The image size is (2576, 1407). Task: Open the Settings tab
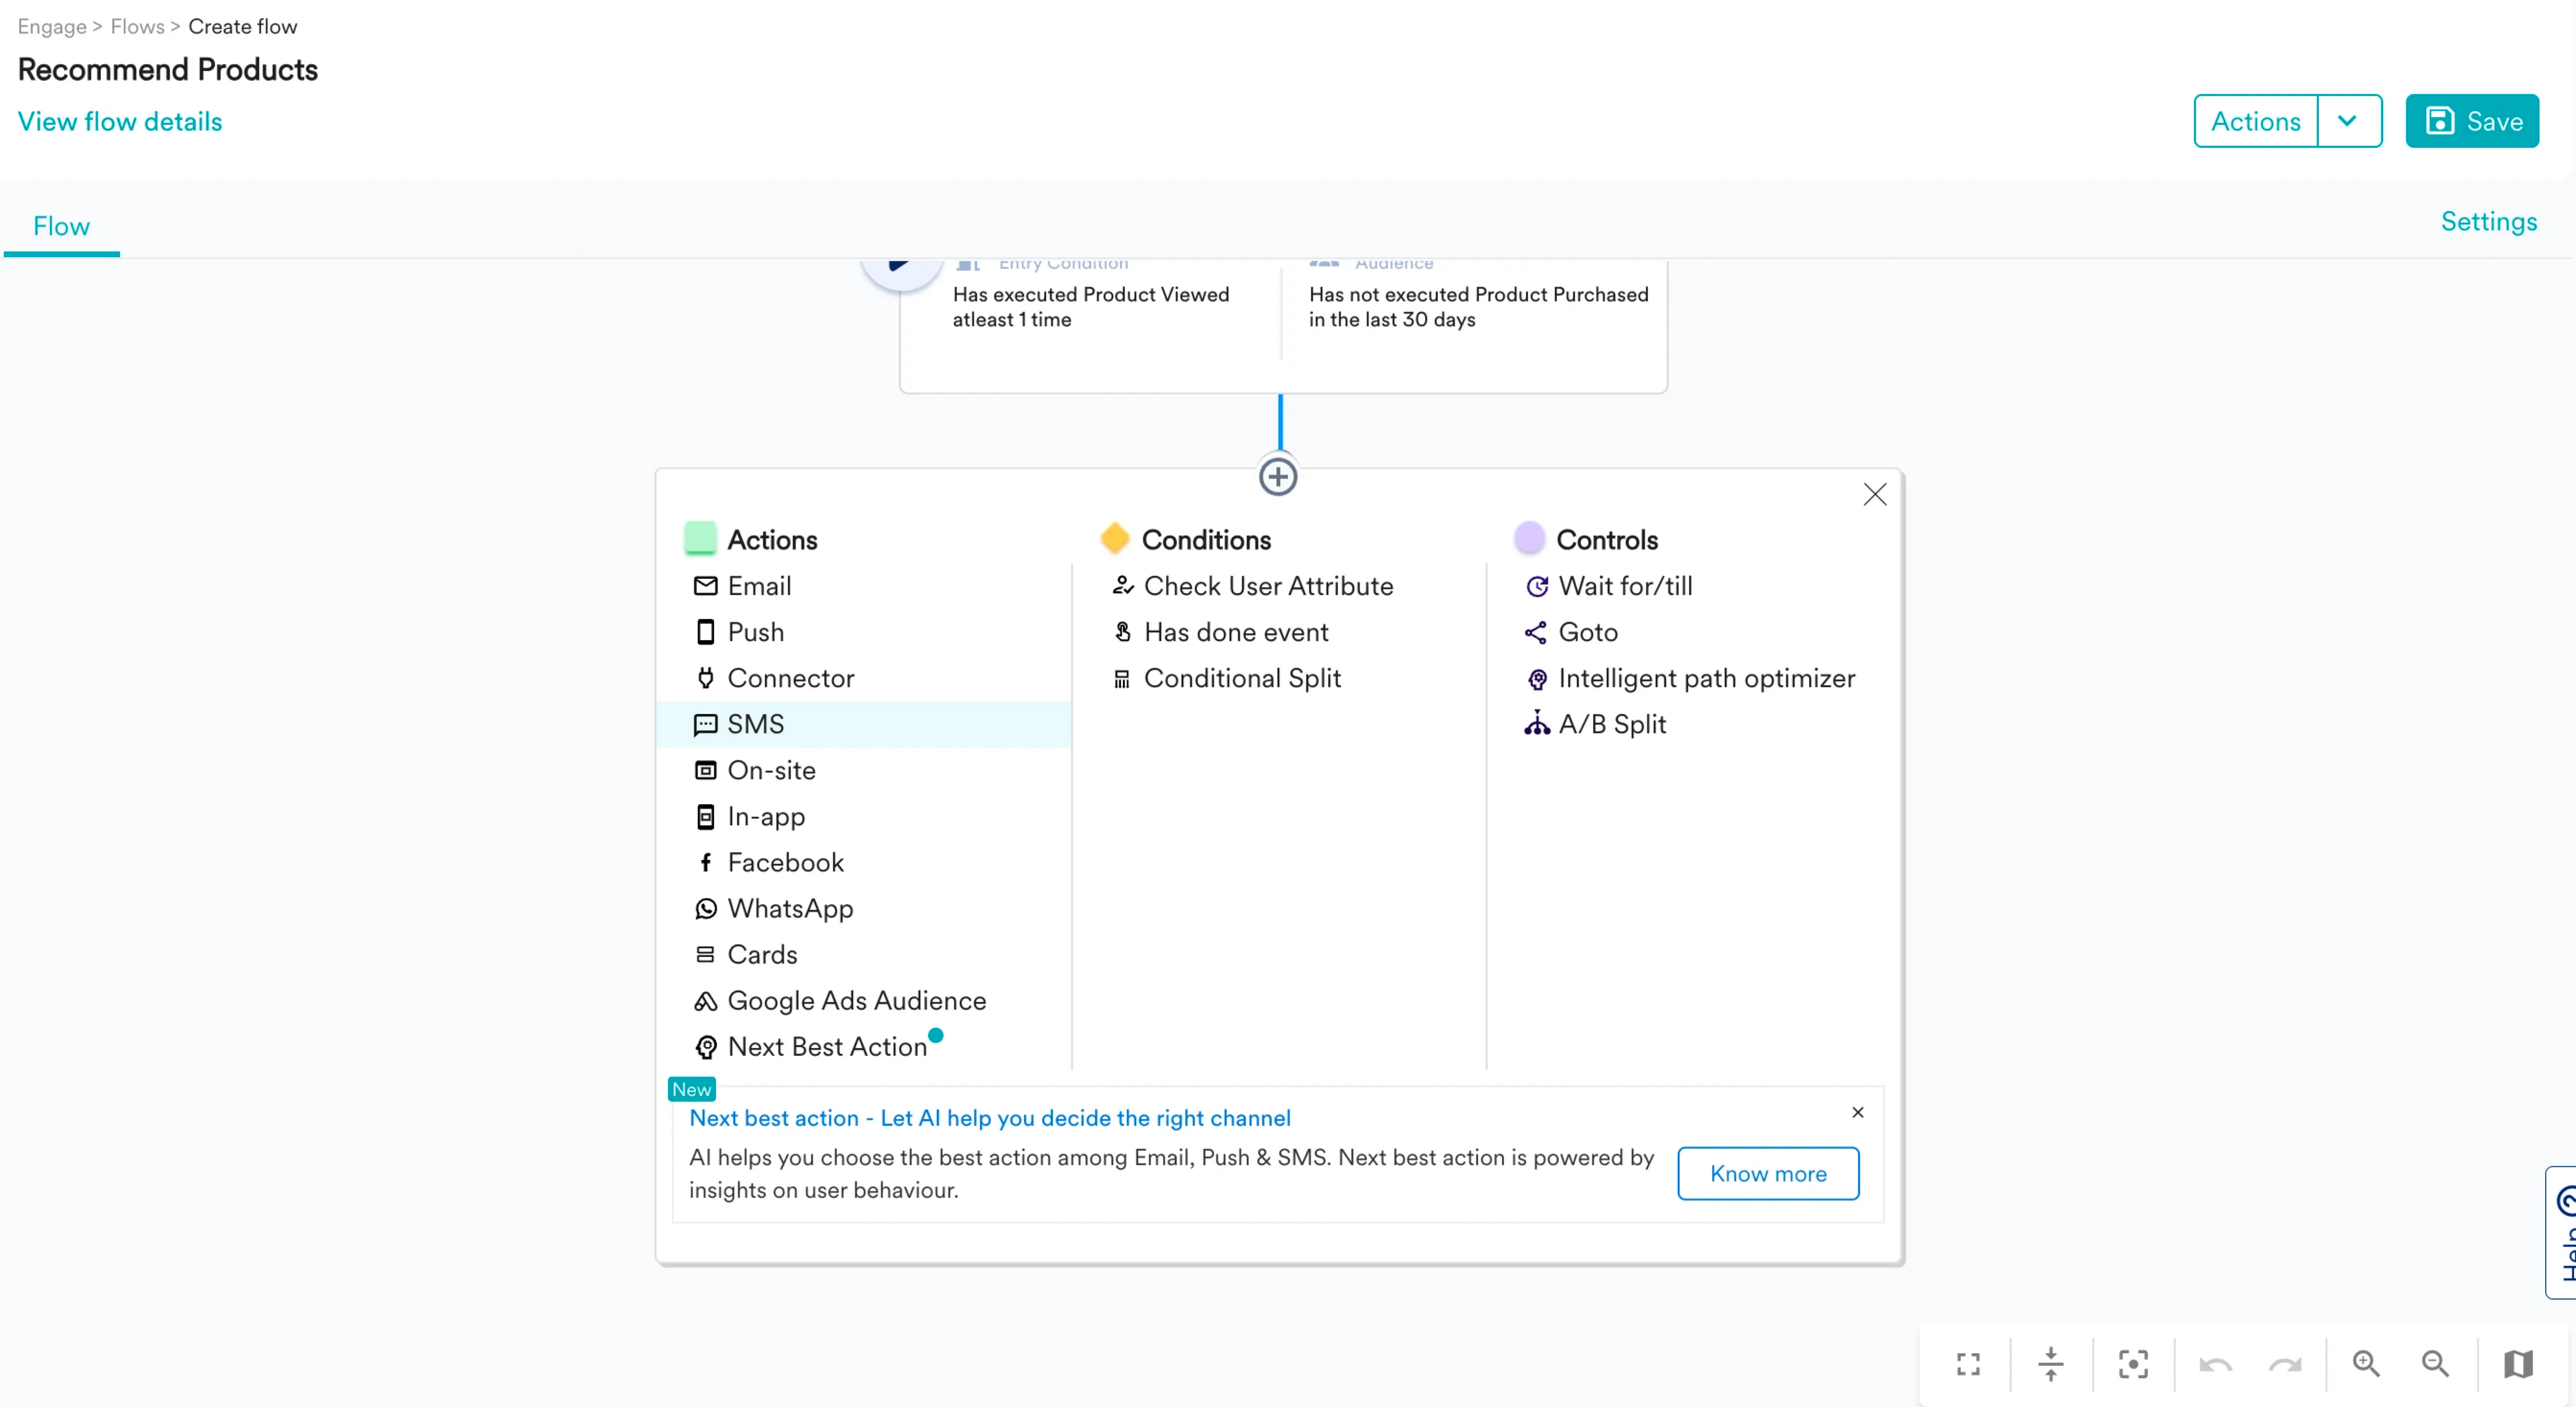click(2488, 222)
